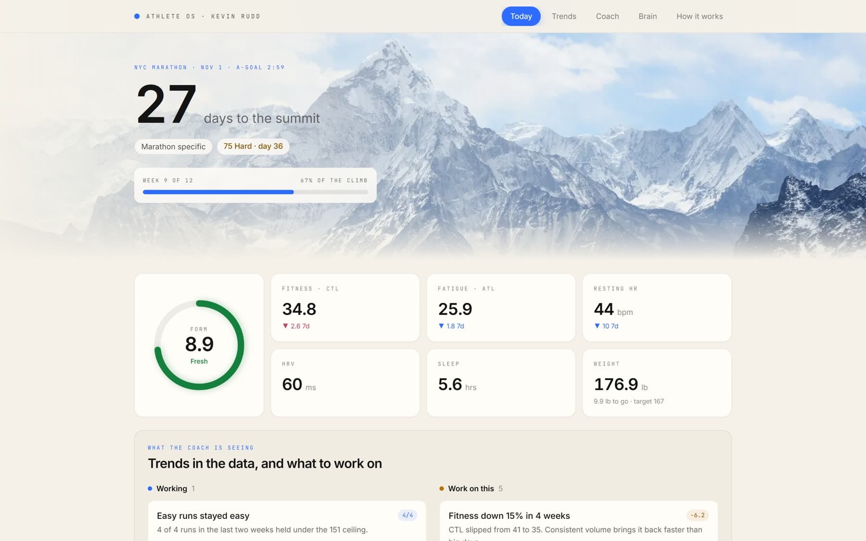Click the red down arrow beside 2.6 7d
The width and height of the screenshot is (866, 541).
click(x=285, y=326)
